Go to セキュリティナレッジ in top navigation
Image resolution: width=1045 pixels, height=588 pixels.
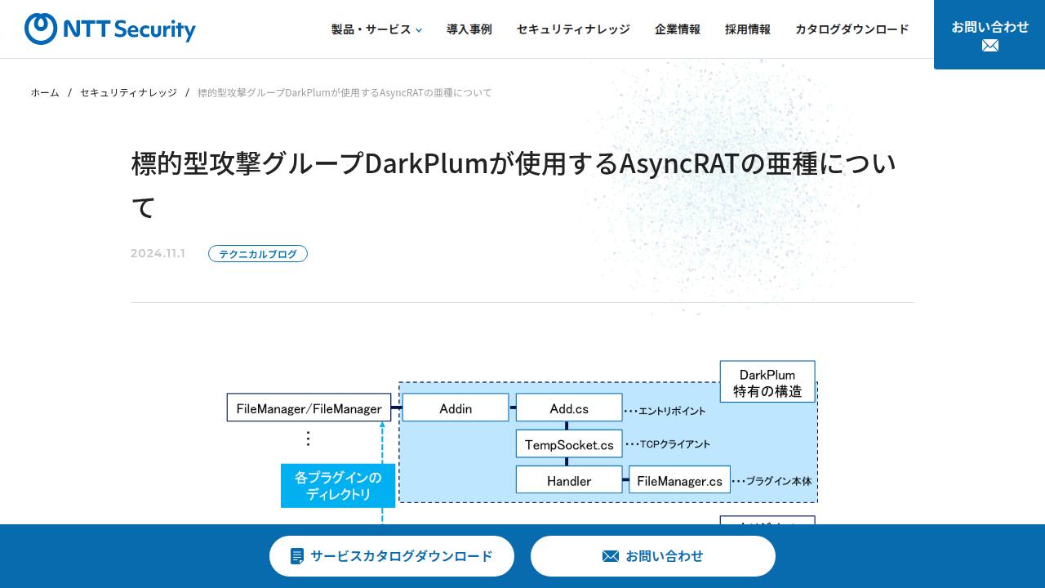[573, 29]
